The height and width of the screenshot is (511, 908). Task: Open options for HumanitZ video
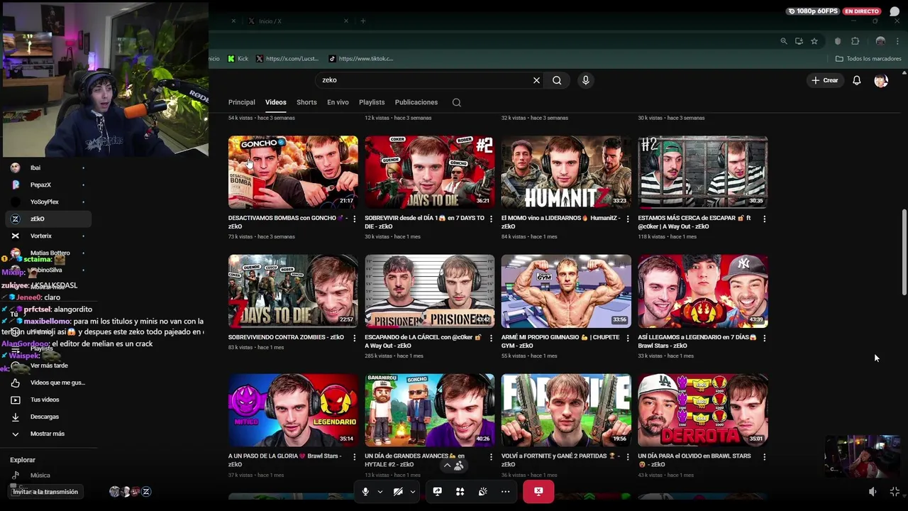point(628,219)
